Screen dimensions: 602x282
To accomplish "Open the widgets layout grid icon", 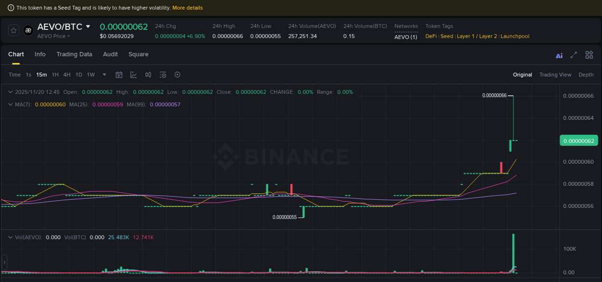I will [589, 55].
